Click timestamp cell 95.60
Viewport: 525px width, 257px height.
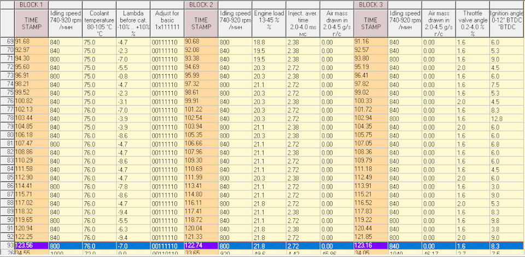(32, 68)
